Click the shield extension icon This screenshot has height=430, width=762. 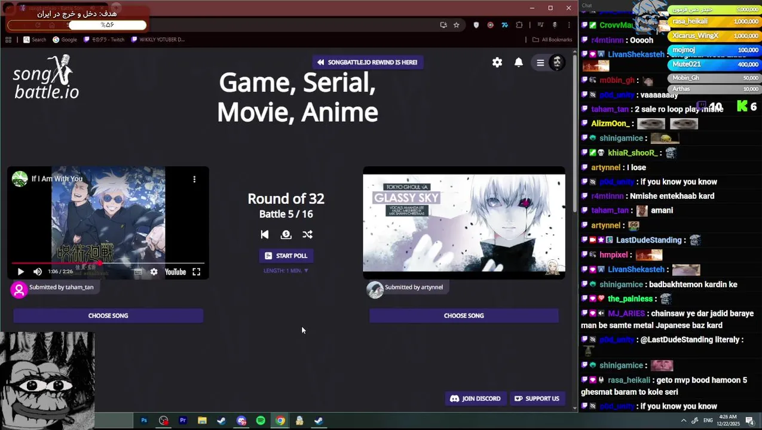pos(476,25)
